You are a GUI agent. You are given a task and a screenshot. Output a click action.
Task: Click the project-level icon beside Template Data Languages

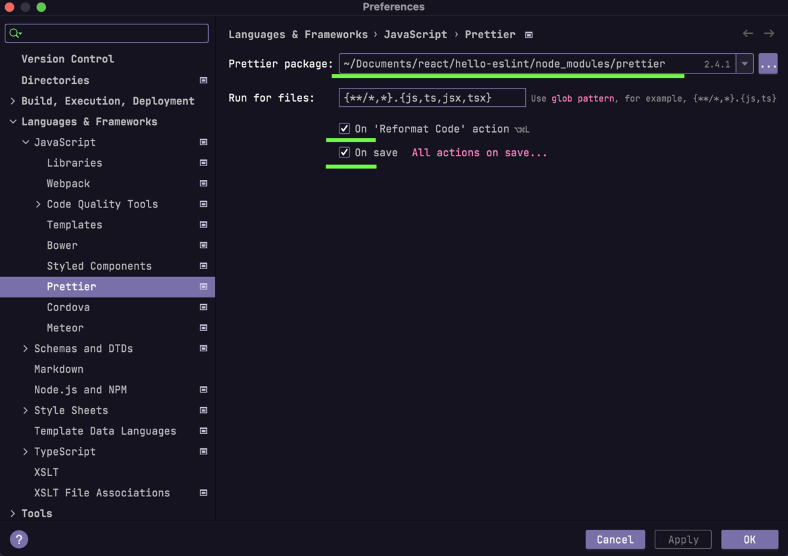[204, 431]
